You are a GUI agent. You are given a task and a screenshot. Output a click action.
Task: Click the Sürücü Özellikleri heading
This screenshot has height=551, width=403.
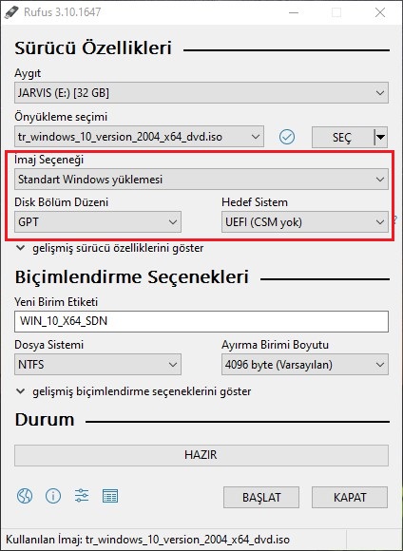[x=93, y=47]
